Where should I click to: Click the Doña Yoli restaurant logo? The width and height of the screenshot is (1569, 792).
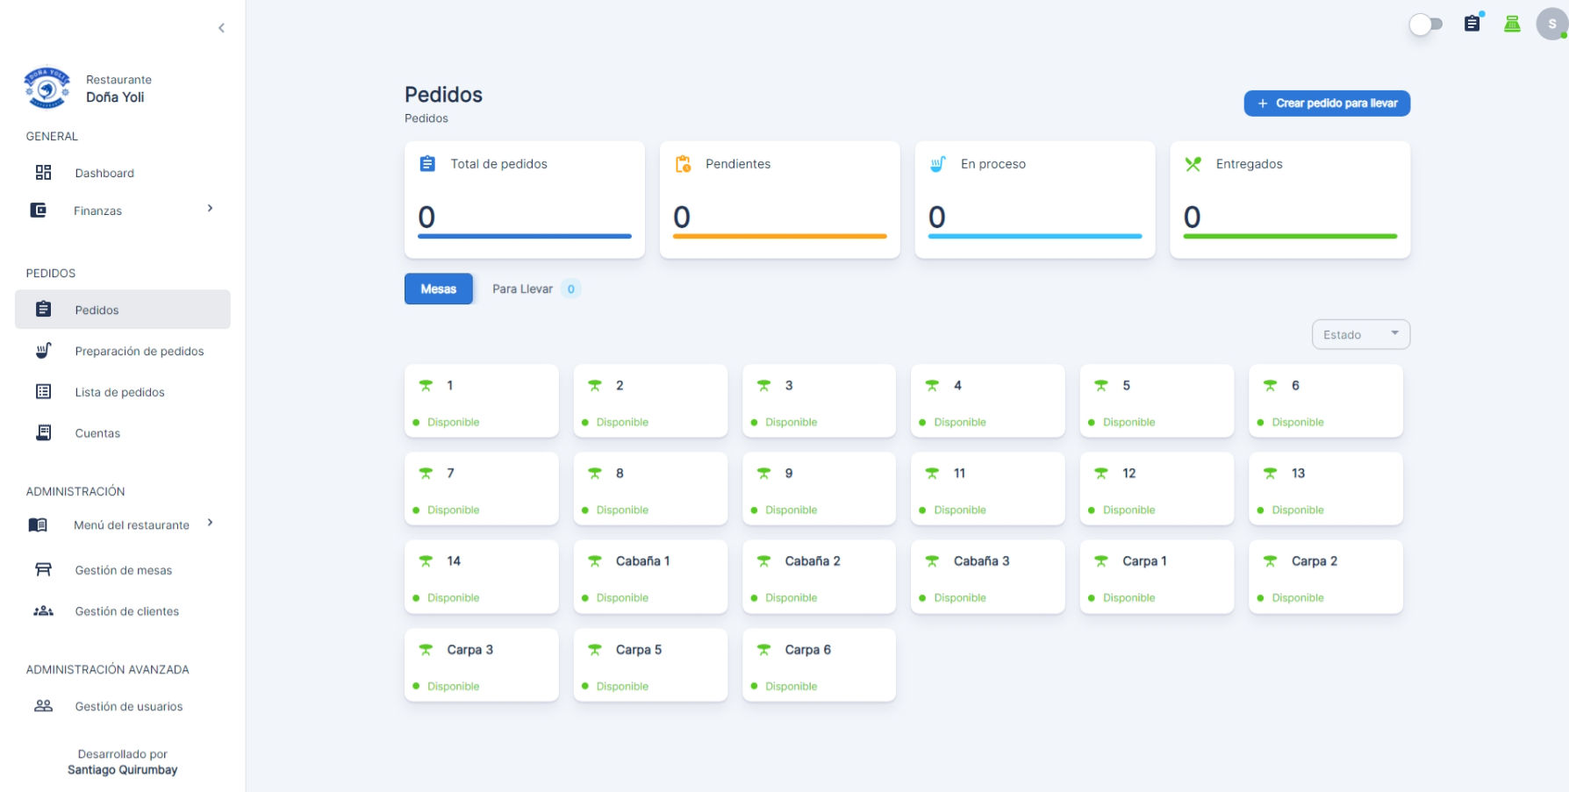click(x=47, y=88)
